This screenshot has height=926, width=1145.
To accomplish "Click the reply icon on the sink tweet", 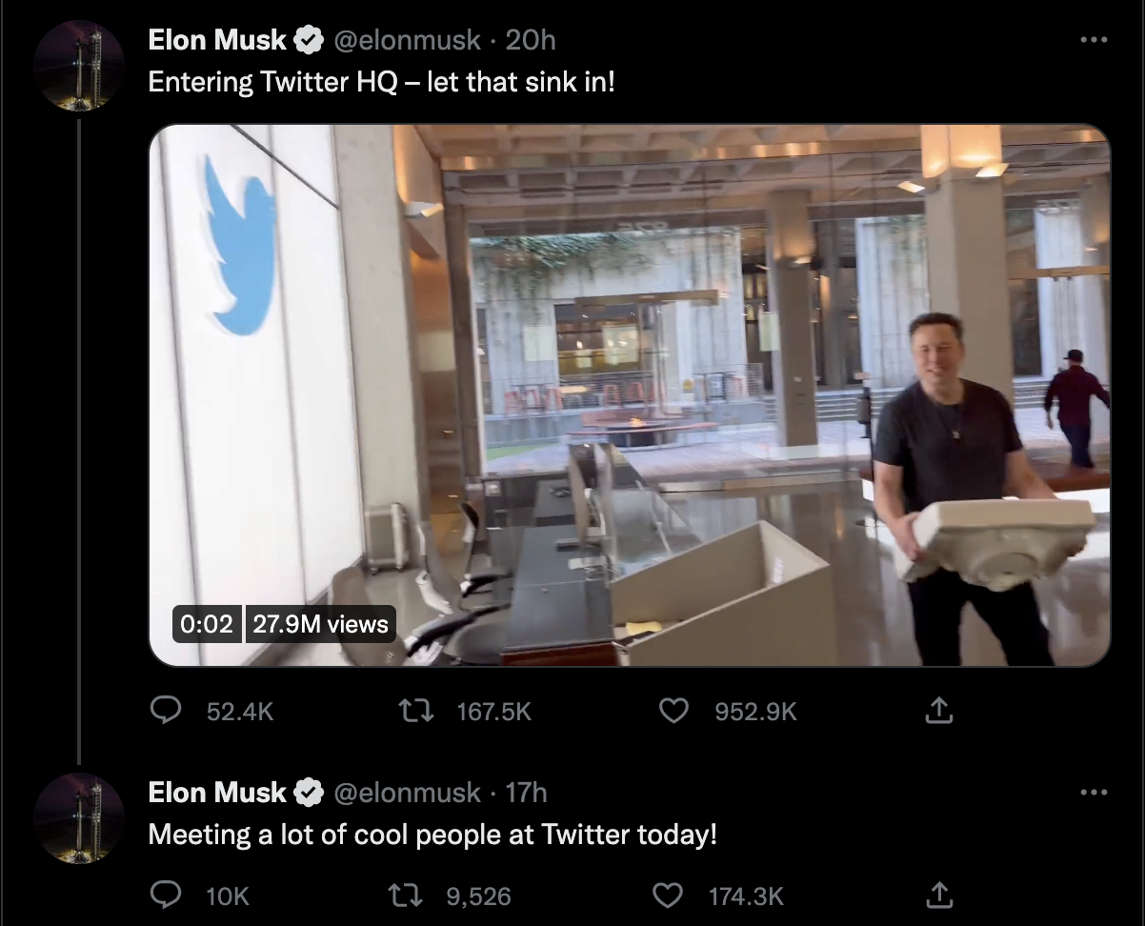I will [167, 711].
